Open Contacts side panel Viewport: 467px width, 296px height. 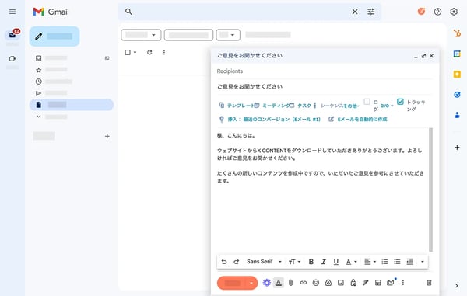[457, 115]
